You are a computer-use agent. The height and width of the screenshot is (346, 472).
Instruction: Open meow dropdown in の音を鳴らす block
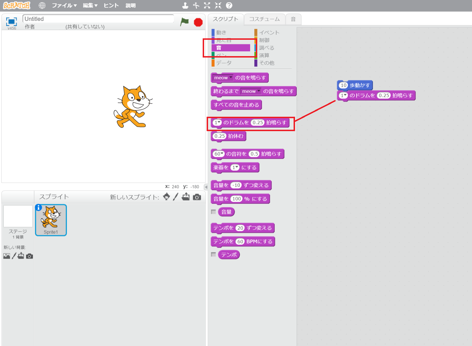(223, 78)
